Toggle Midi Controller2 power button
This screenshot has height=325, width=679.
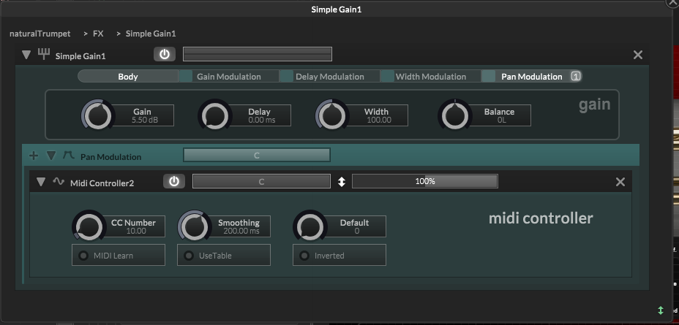173,182
